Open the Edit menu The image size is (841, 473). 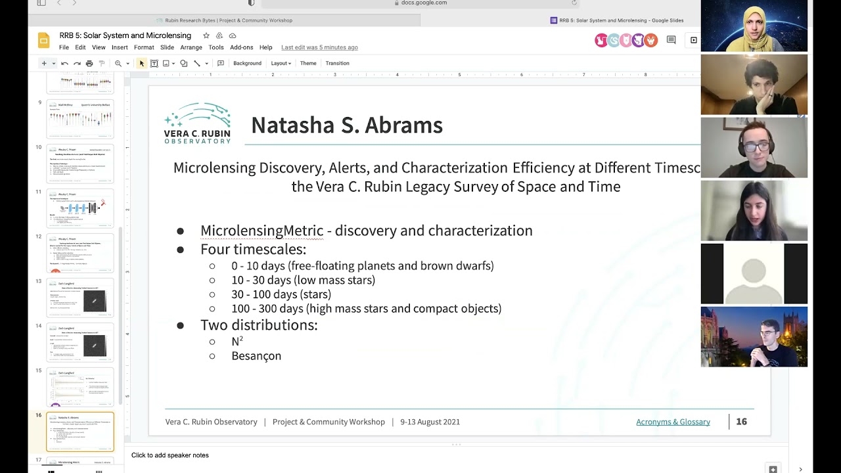coord(80,47)
